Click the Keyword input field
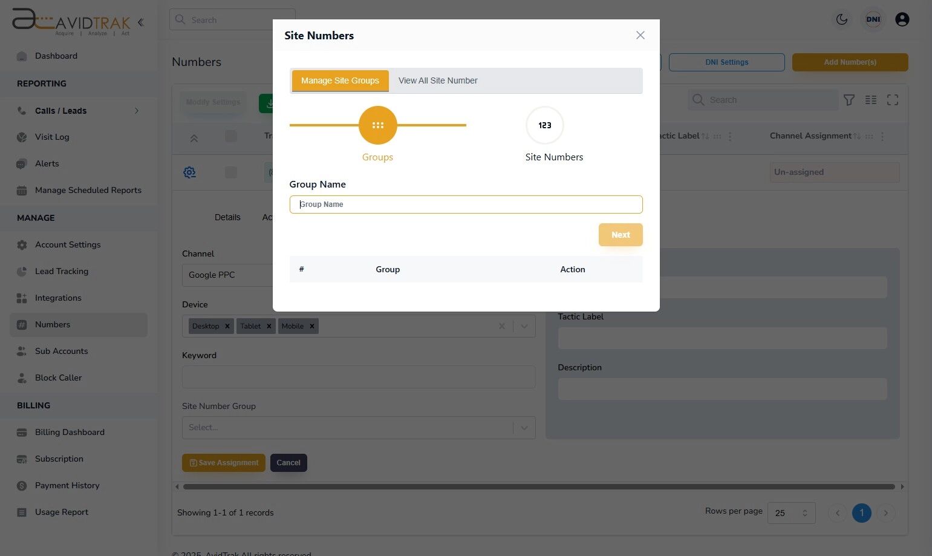The image size is (932, 556). tap(359, 377)
